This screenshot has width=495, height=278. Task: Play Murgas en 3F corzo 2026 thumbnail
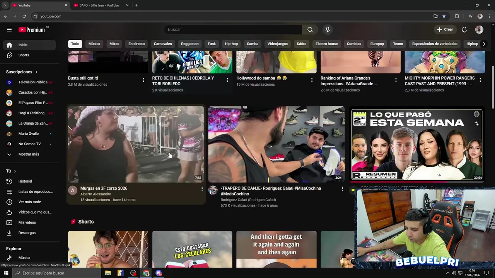pyautogui.click(x=136, y=144)
